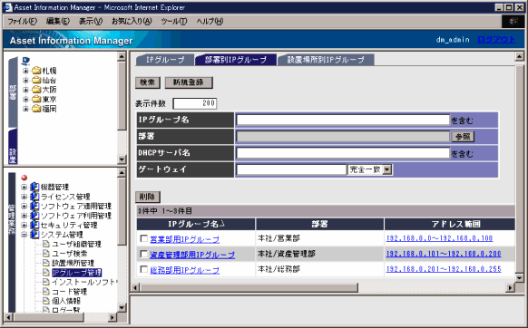Click the IPグループ名 search field
Viewport: 528px width, 328px height.
click(343, 120)
